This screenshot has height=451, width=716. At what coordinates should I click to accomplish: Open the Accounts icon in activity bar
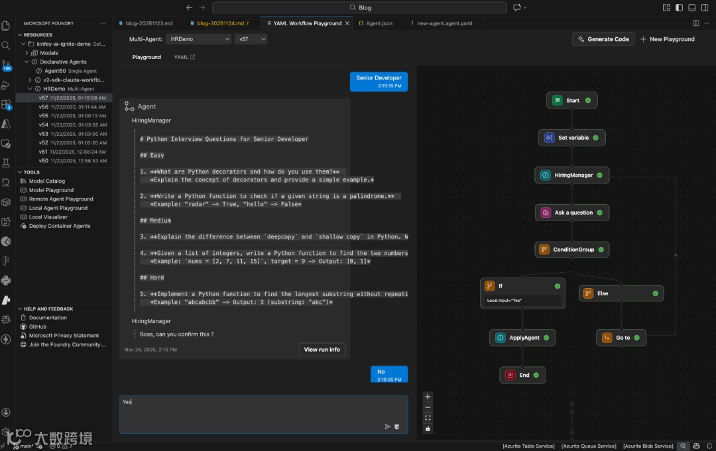coord(6,412)
